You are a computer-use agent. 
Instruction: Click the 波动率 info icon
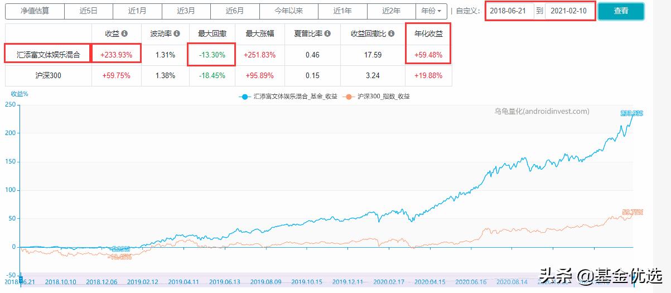(177, 33)
